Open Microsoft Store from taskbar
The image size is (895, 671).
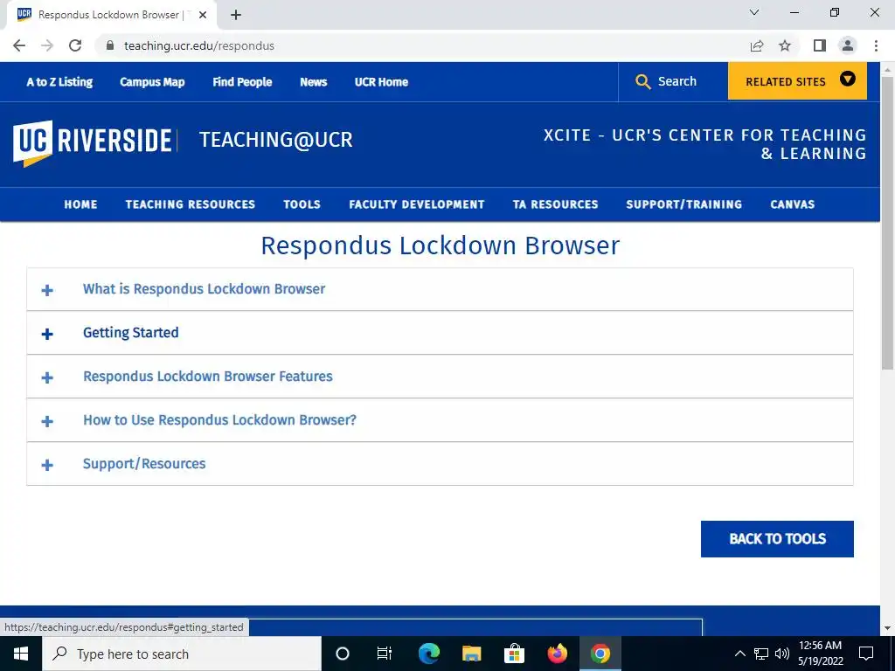(x=514, y=654)
